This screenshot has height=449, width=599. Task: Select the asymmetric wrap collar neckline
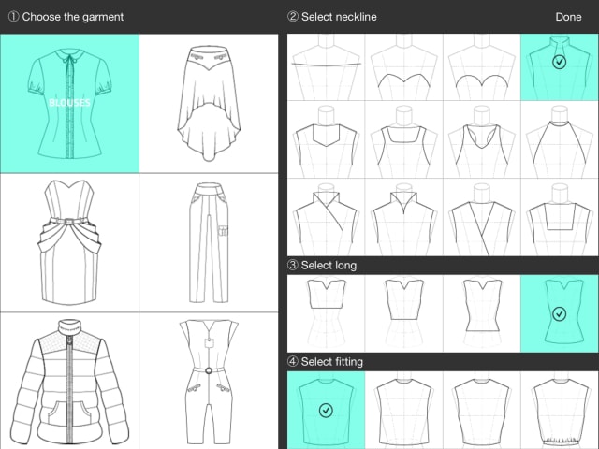[326, 217]
